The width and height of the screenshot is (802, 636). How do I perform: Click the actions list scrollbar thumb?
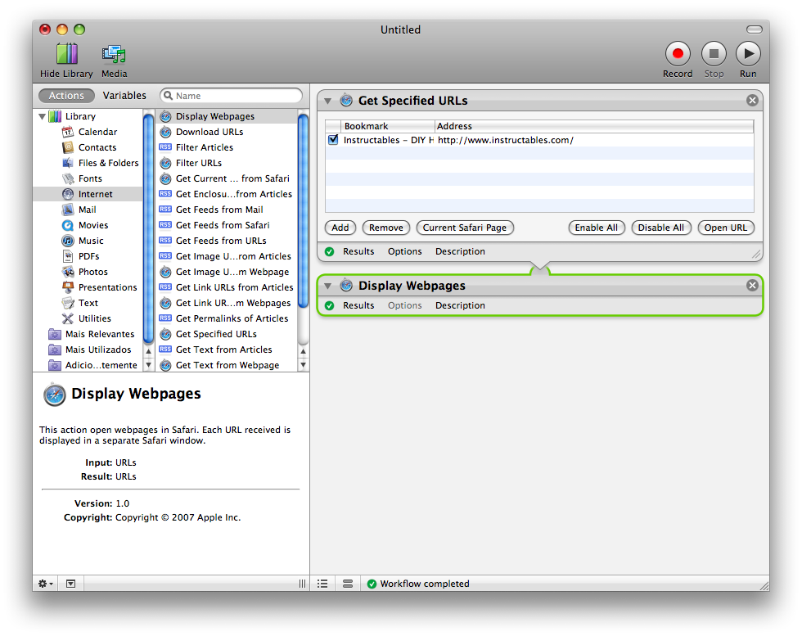[303, 211]
